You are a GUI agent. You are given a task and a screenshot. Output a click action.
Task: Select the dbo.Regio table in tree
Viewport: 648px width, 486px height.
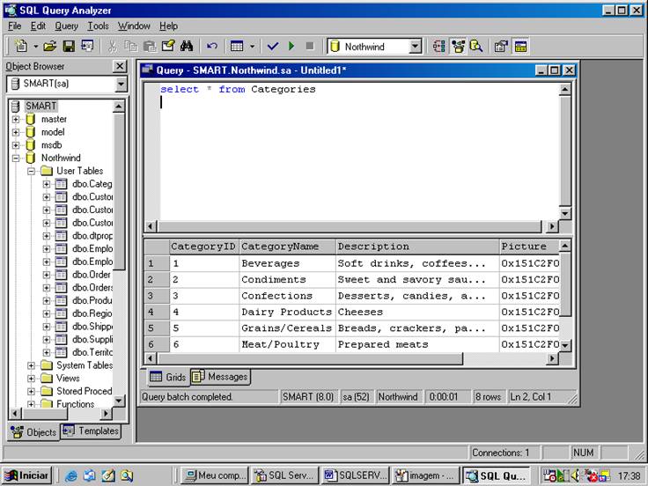point(92,313)
